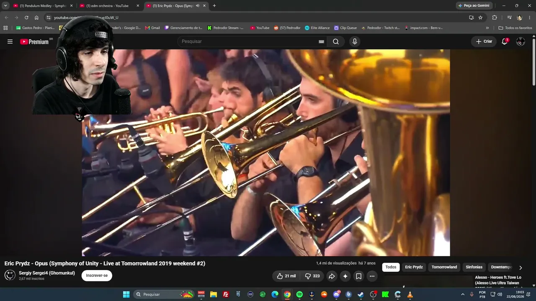This screenshot has width=536, height=301.
Task: Show hidden system tray icons
Action: pyautogui.click(x=463, y=294)
